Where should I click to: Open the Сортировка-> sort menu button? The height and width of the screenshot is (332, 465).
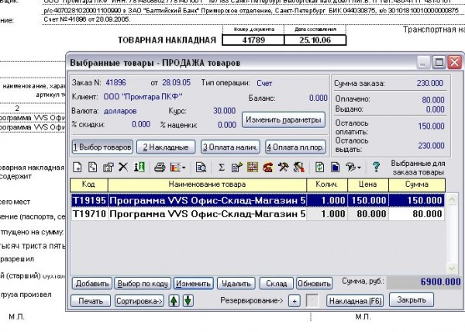pos(140,300)
